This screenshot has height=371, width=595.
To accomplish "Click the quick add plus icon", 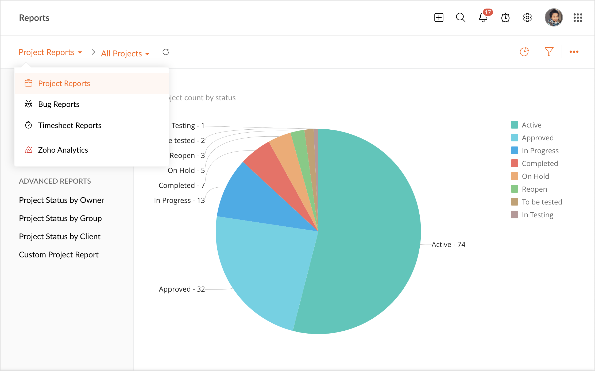I will coord(439,18).
